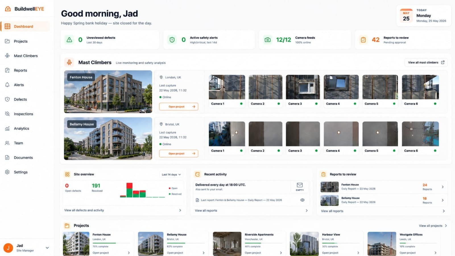Expand the Jad Site Manager user menu
Image resolution: width=455 pixels, height=256 pixels.
47,248
